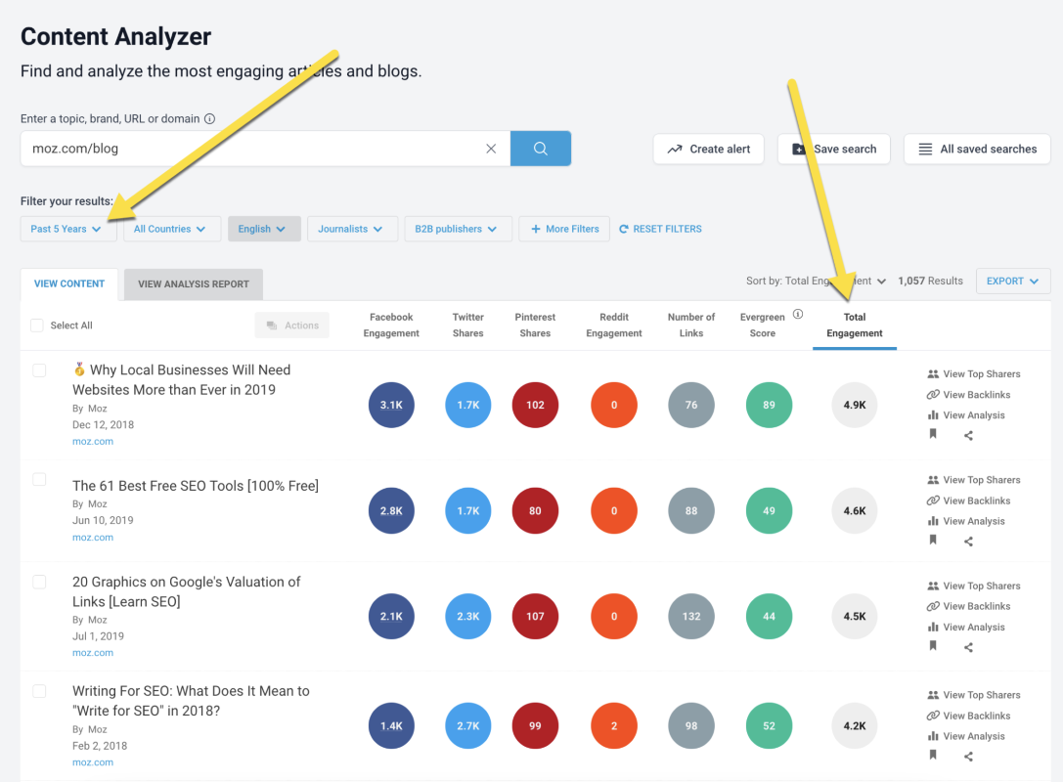View Backlinks for Writing For SEO article
Image resolution: width=1063 pixels, height=782 pixels.
[x=968, y=716]
